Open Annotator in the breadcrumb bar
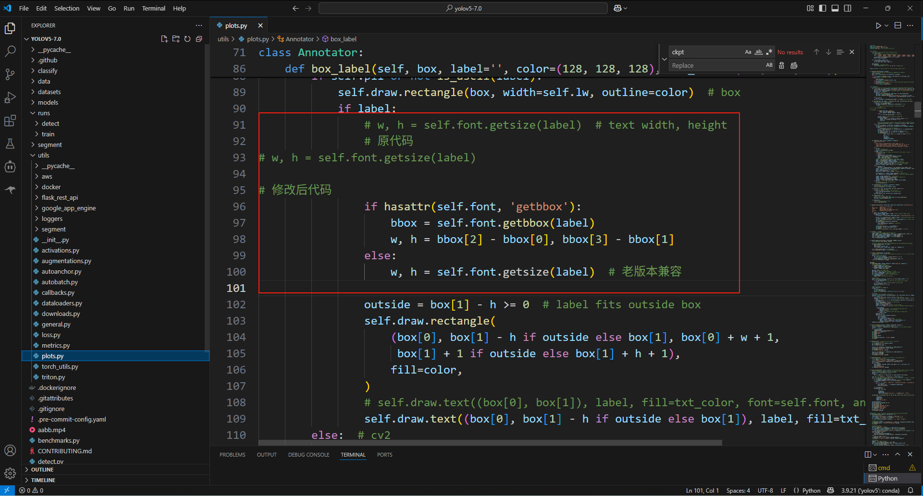 point(299,39)
